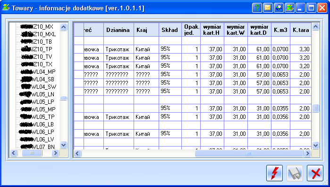Select the Z10_MXL tree entry

(39, 34)
